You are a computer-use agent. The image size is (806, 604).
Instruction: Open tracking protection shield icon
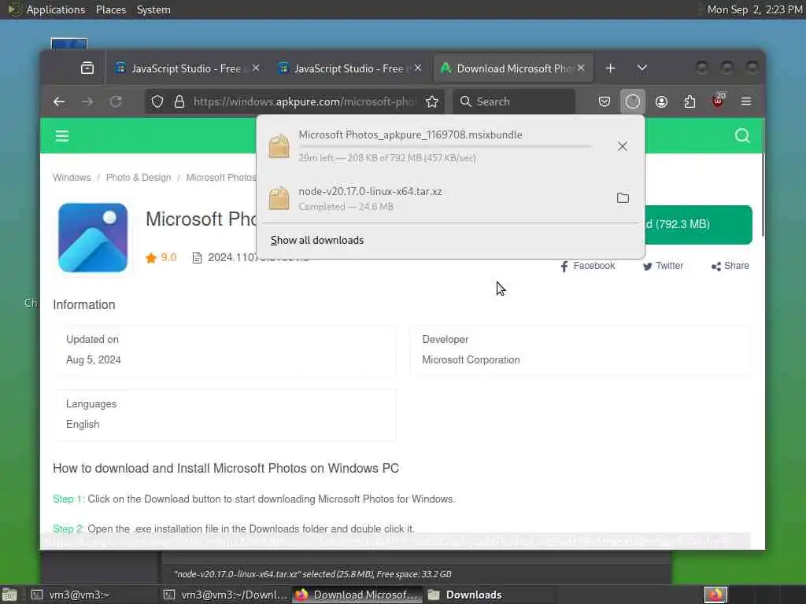[x=157, y=101]
